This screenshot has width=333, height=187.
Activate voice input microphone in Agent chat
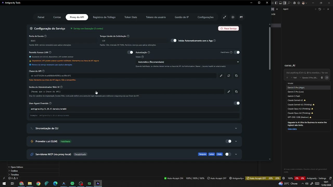click(x=322, y=78)
